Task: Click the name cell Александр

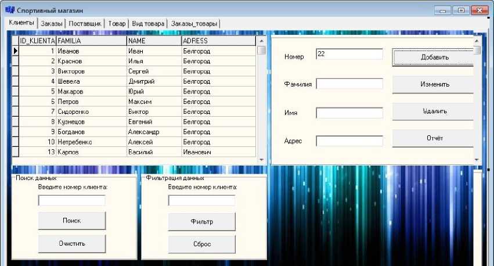Action: 154,132
